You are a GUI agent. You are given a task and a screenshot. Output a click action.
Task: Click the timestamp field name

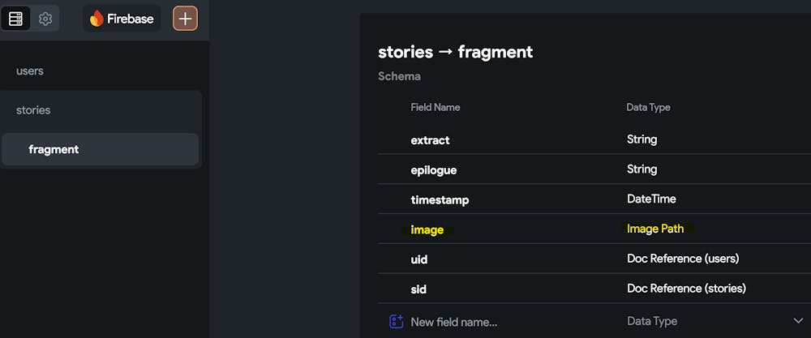(x=440, y=199)
